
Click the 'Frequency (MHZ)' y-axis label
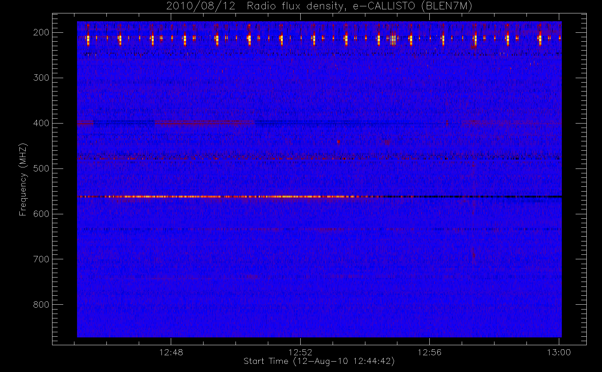23,179
